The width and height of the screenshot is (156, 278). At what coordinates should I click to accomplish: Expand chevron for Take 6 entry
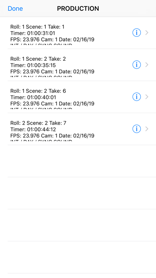[x=147, y=97]
